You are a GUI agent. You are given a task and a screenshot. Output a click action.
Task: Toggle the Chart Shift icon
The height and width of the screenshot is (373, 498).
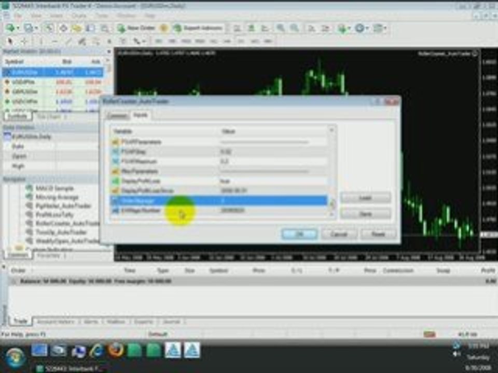[326, 28]
